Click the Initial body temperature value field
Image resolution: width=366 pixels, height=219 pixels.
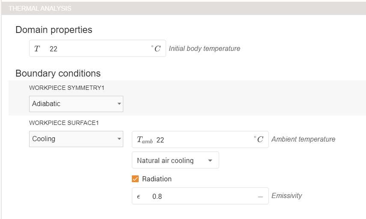click(x=98, y=49)
